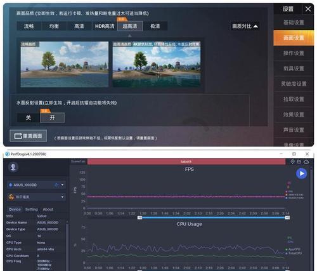Click the FPS legend entry
The image size is (317, 271).
click(289, 192)
